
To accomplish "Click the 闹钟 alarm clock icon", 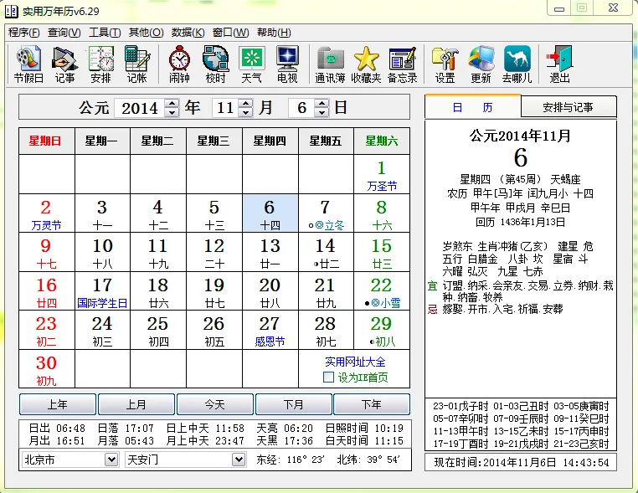I will click(179, 64).
